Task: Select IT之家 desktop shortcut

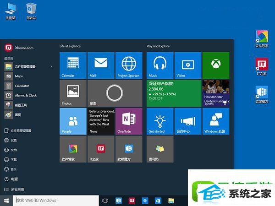Action: point(262,66)
